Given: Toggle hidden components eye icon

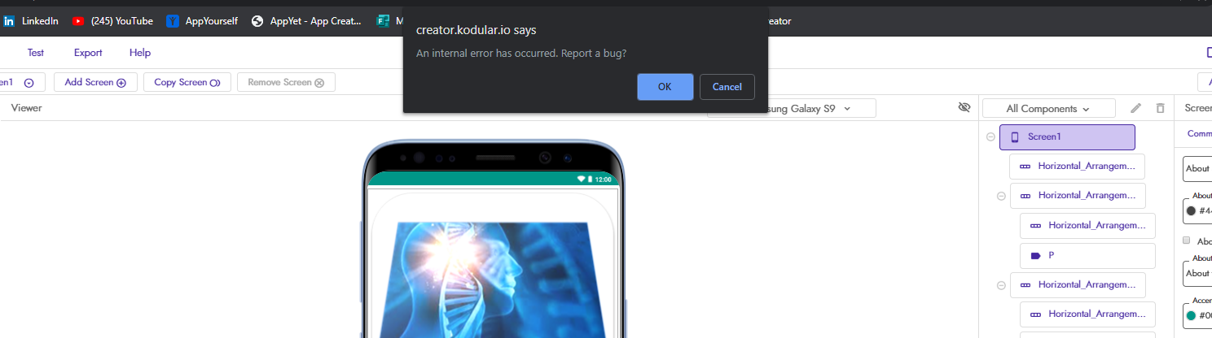Looking at the screenshot, I should tap(964, 107).
